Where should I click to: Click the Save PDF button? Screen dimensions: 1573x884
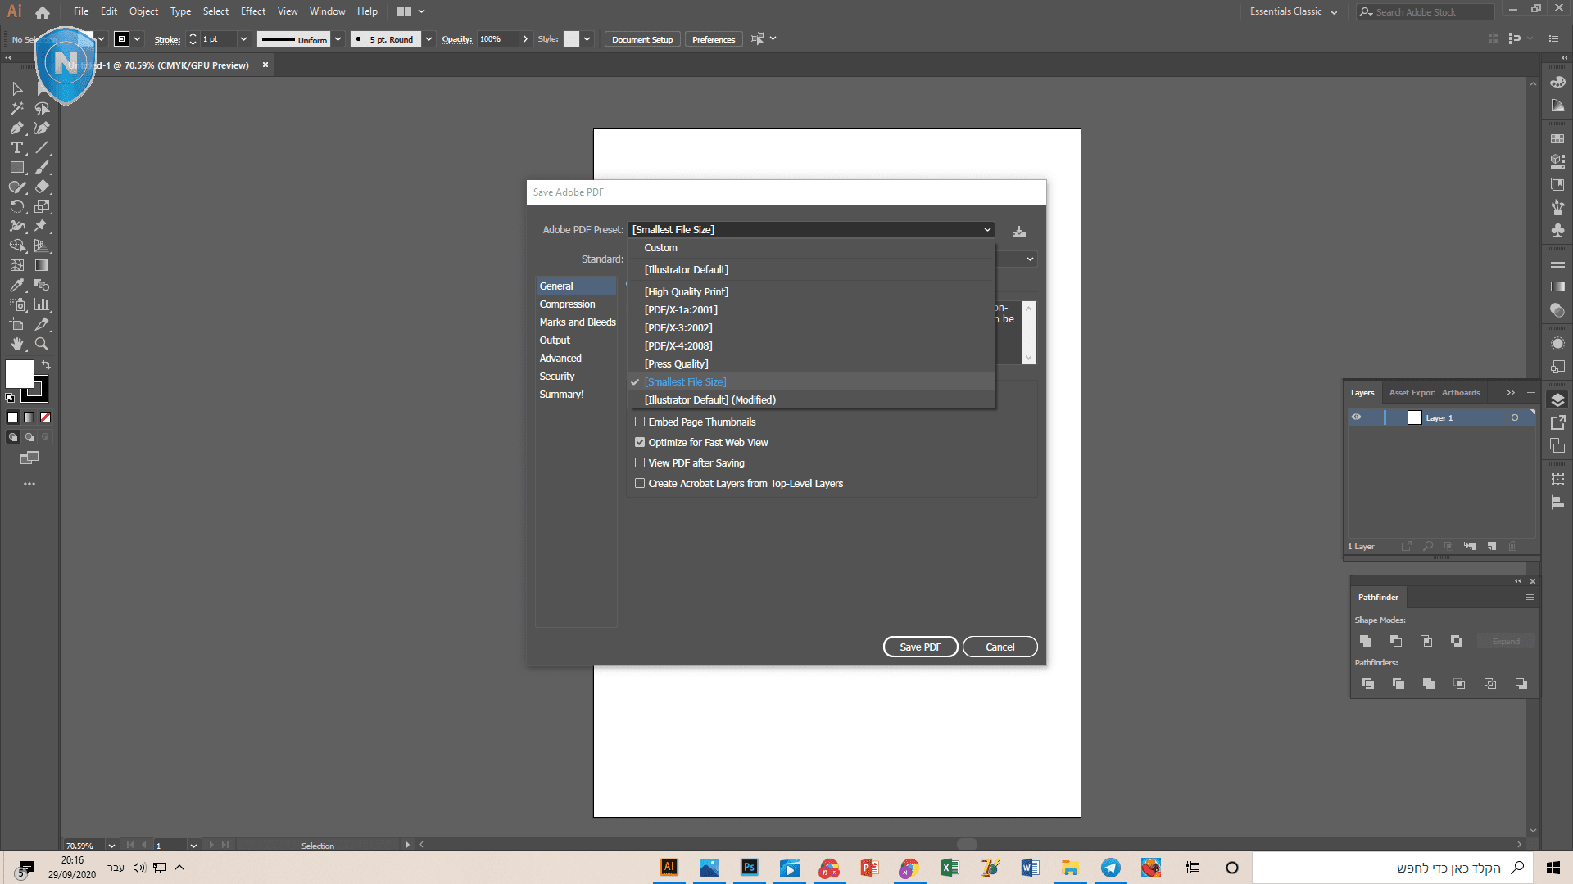920,647
